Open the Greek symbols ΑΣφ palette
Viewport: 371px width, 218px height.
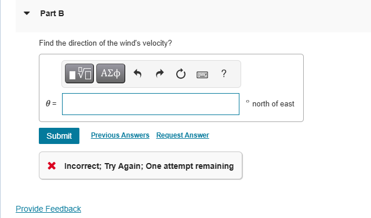point(111,73)
